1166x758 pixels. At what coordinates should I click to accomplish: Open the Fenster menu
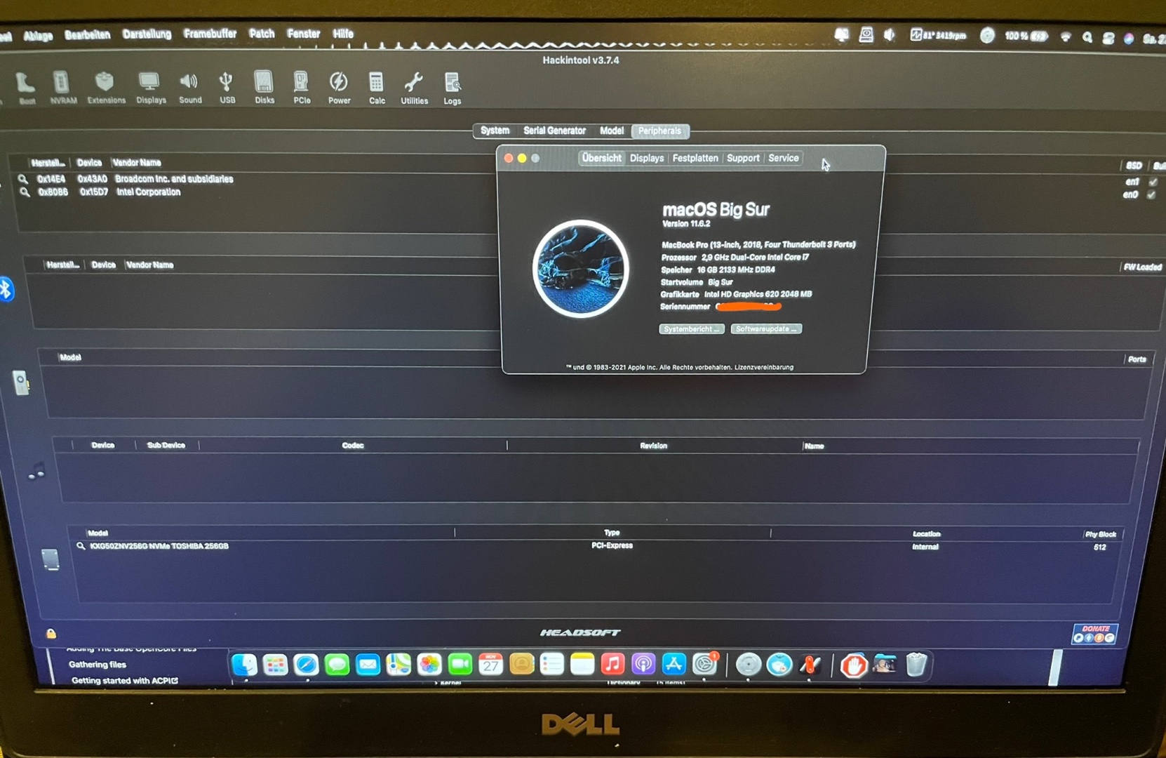[x=303, y=34]
